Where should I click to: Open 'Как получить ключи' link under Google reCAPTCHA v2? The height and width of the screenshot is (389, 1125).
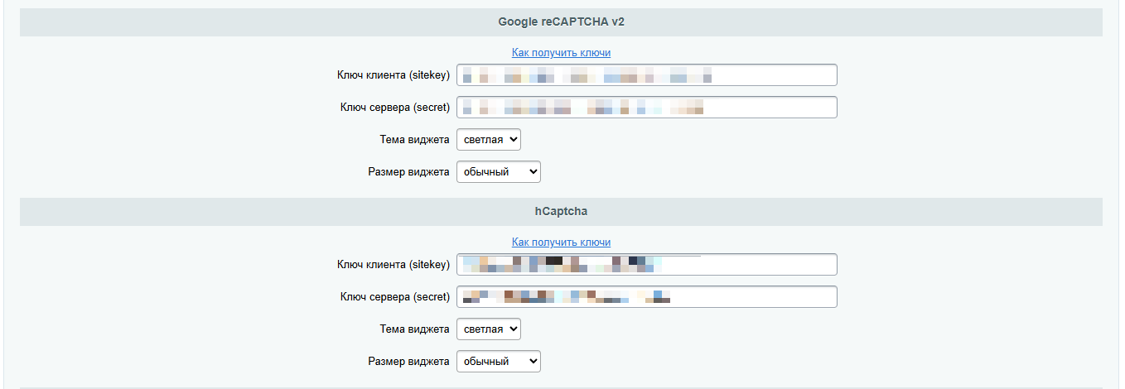tap(561, 52)
